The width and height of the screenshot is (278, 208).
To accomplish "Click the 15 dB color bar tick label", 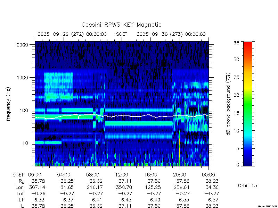I will pos(236,113).
